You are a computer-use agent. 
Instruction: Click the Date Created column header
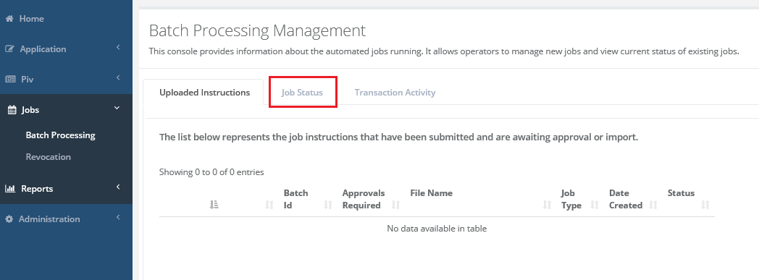[x=626, y=199]
